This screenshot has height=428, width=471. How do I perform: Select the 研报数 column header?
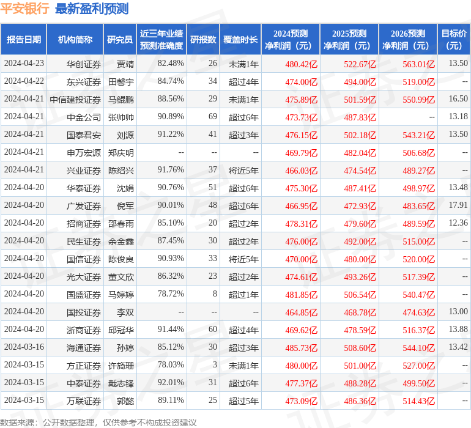coord(203,39)
